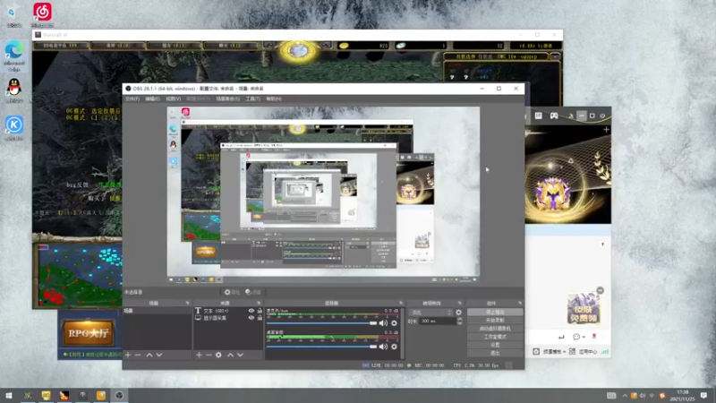Lock the 文本 (GDI+) source
Viewport: 716px width, 403px height.
tap(260, 311)
